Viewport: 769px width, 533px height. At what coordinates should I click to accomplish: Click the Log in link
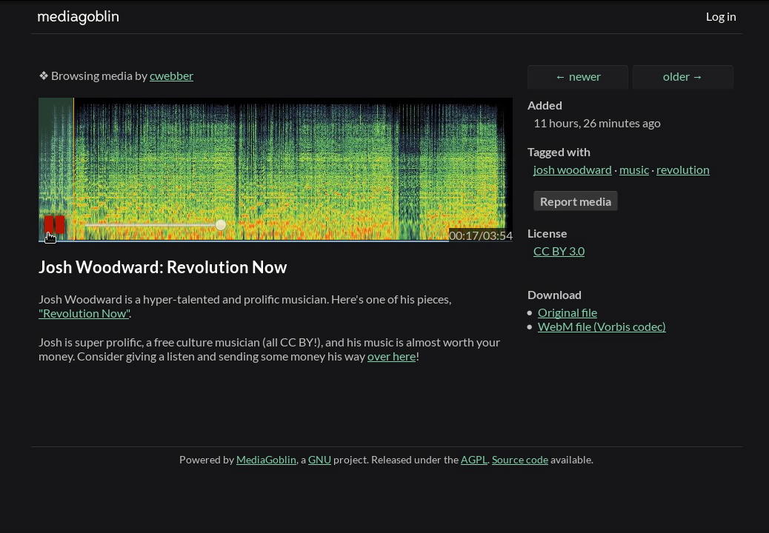720,16
